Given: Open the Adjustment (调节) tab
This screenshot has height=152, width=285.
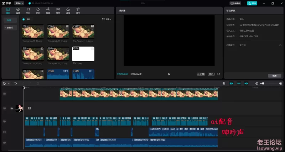Looking at the screenshot, I should pos(78,10).
